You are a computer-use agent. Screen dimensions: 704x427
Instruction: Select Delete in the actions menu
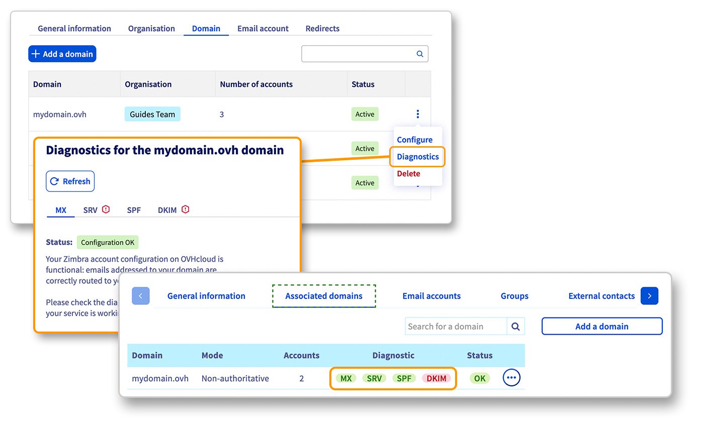[x=408, y=173]
